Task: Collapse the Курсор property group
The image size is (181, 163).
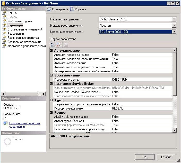Action: point(51,100)
